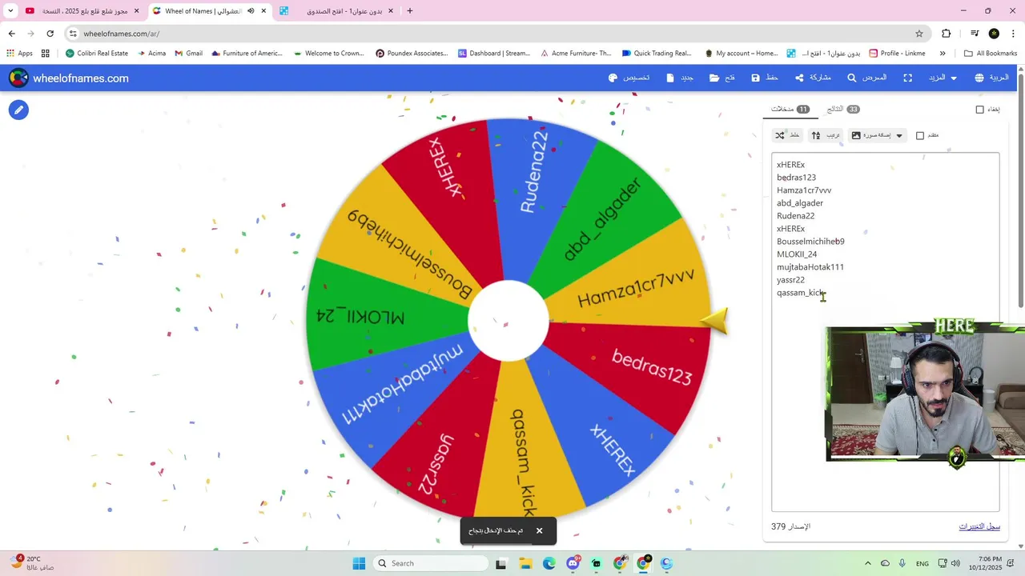Mute the Wheel of Names tab audio

click(x=251, y=11)
